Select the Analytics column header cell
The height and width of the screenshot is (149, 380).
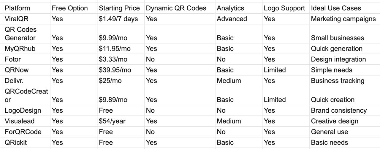[230, 8]
